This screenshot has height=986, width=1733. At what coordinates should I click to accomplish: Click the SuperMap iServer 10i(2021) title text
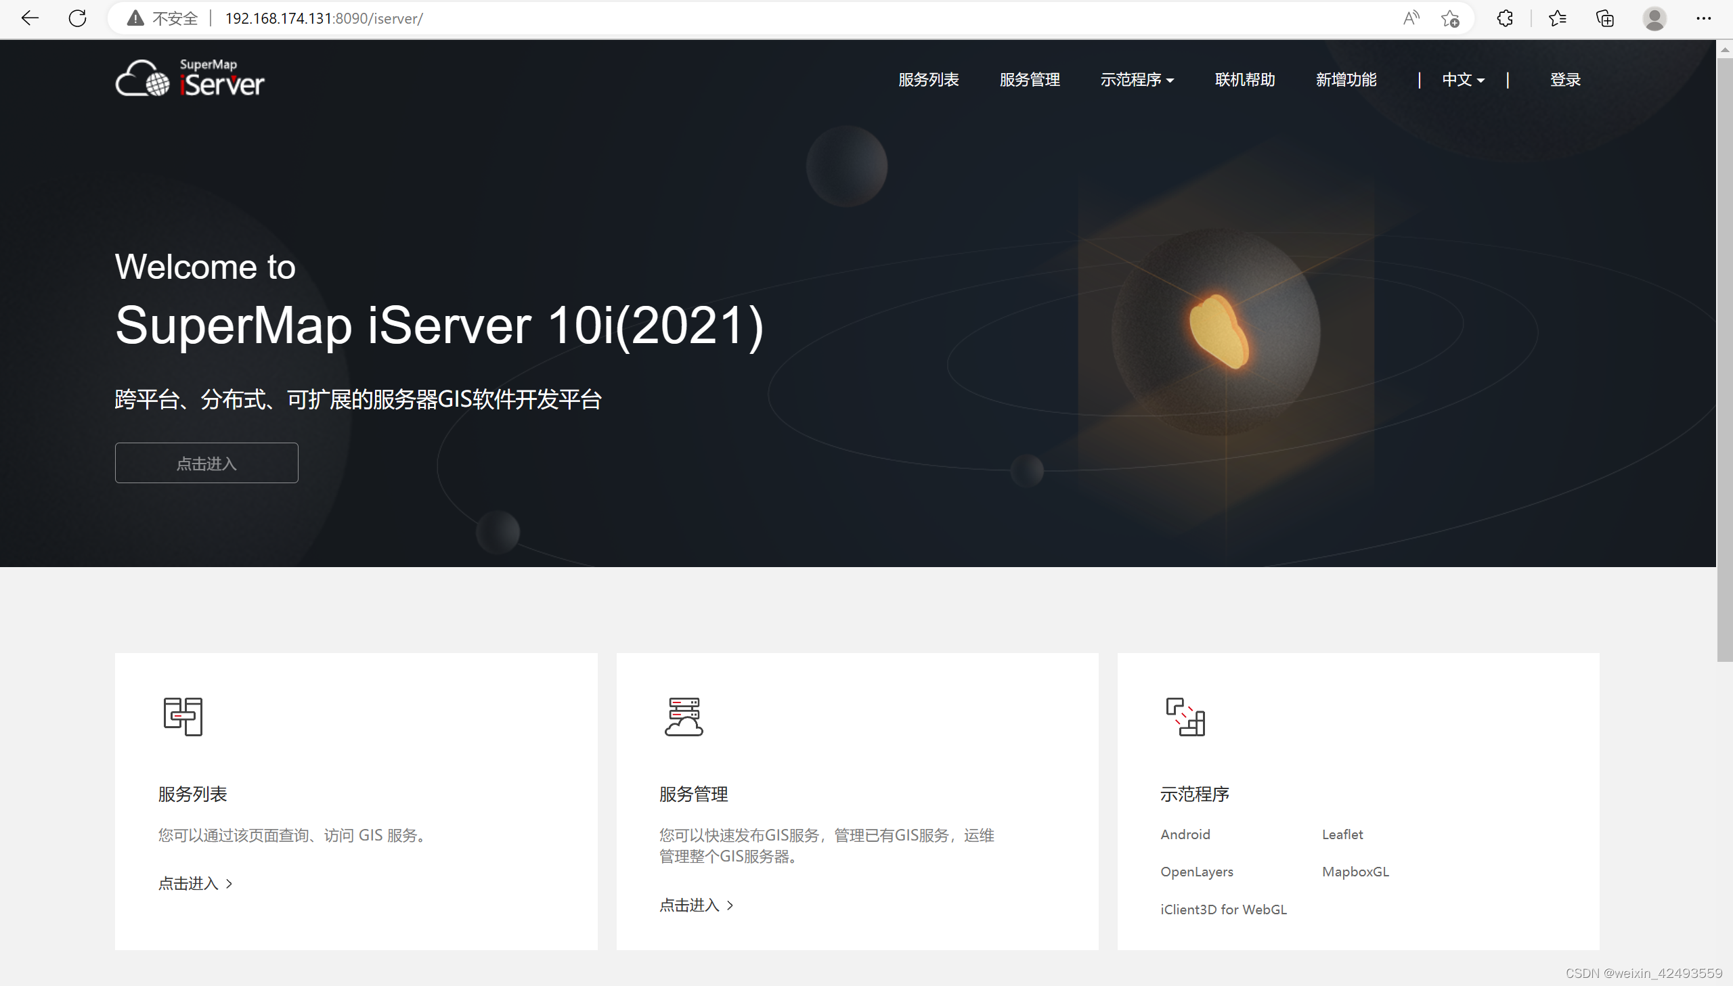[439, 326]
